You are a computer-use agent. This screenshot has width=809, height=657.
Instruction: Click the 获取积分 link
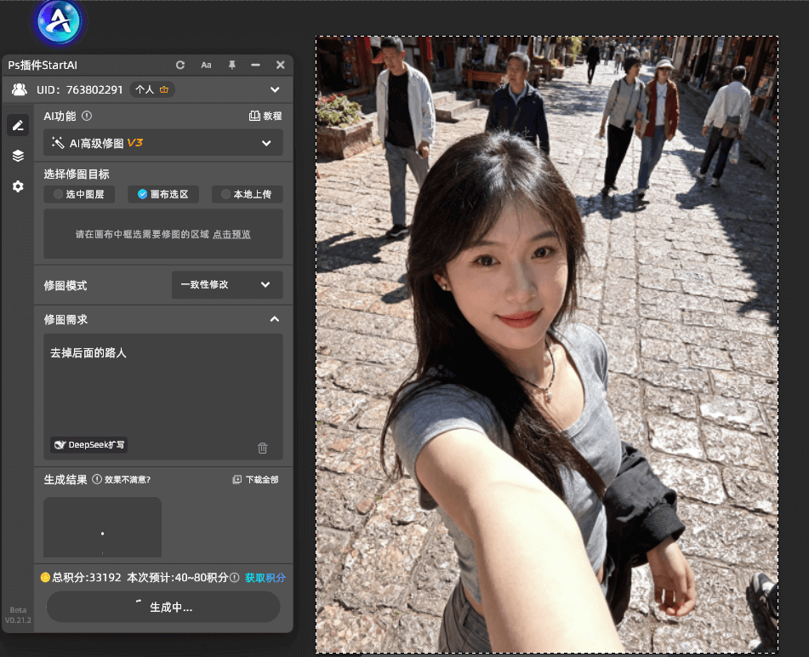point(265,578)
